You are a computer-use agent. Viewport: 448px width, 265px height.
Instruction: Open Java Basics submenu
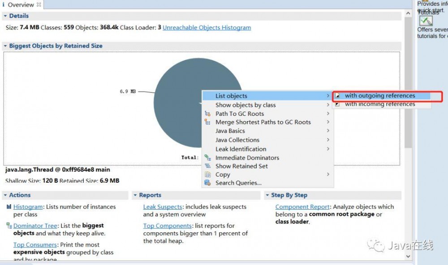point(267,131)
